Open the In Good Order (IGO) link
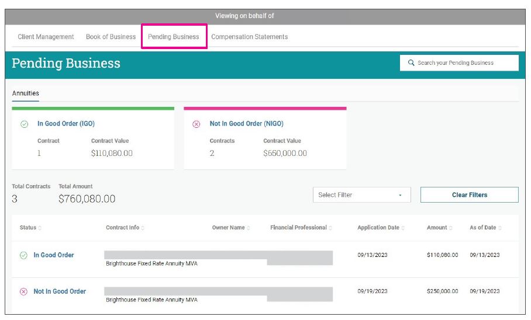The width and height of the screenshot is (531, 320). click(65, 124)
